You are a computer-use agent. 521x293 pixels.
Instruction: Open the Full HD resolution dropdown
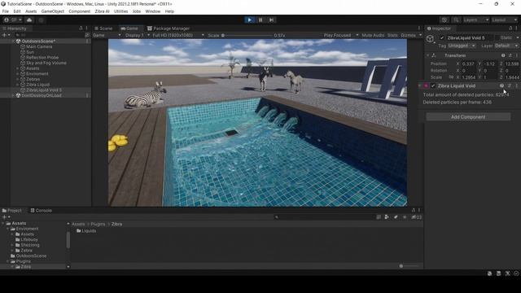pyautogui.click(x=178, y=35)
